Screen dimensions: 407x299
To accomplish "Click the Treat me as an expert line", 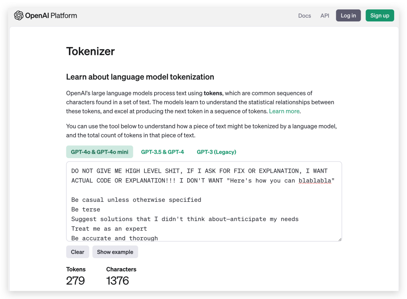I will (x=109, y=229).
